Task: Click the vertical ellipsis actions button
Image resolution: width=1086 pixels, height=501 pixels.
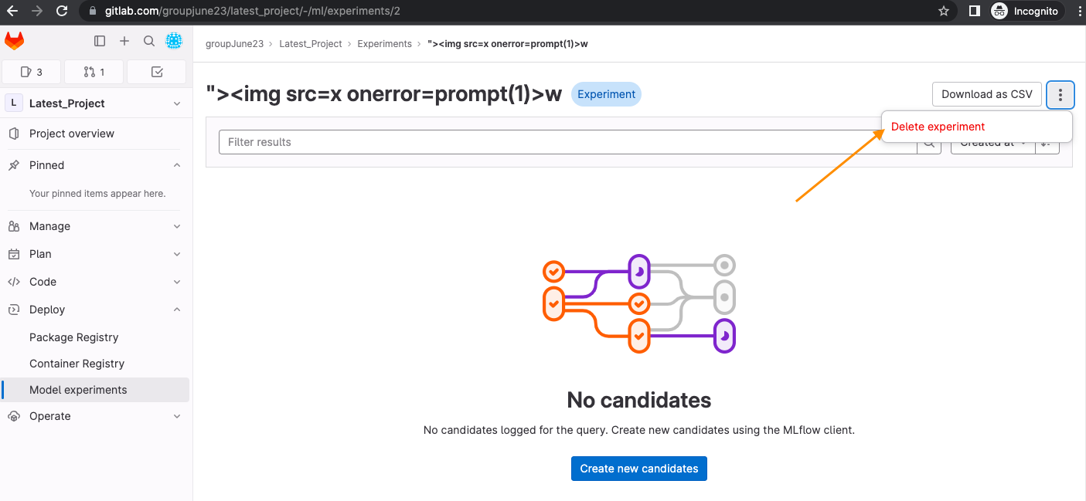Action: (x=1060, y=95)
